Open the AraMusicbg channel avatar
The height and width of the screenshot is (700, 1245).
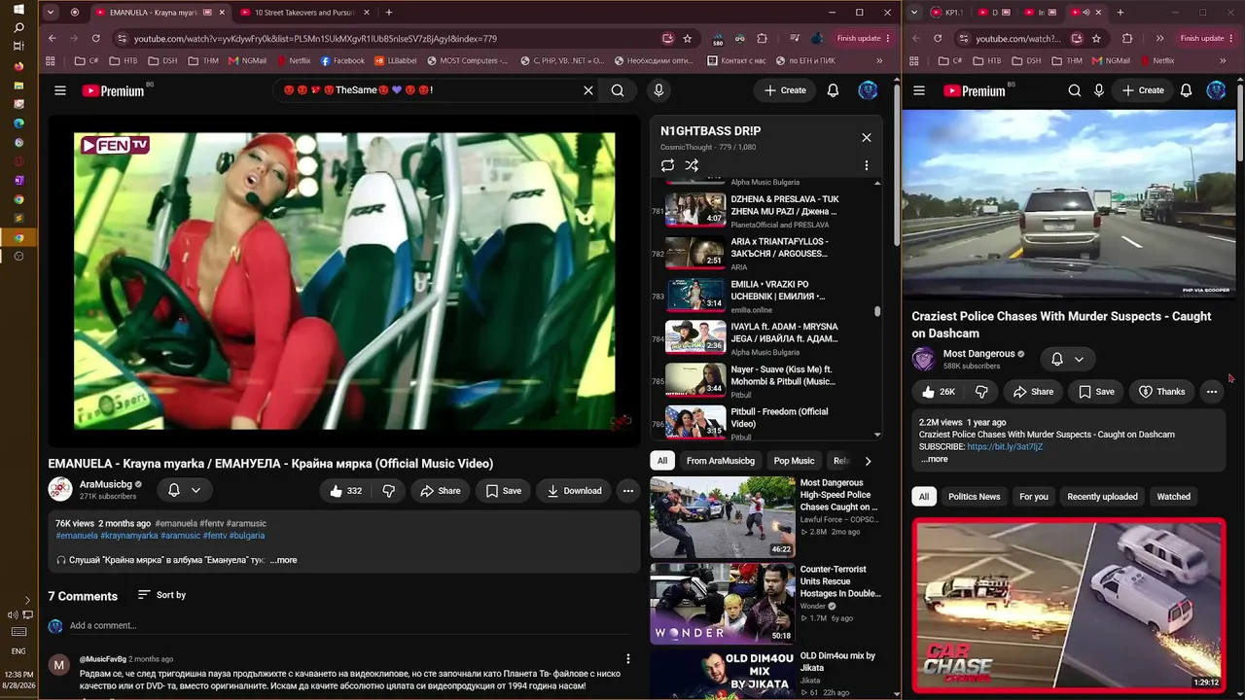click(60, 490)
